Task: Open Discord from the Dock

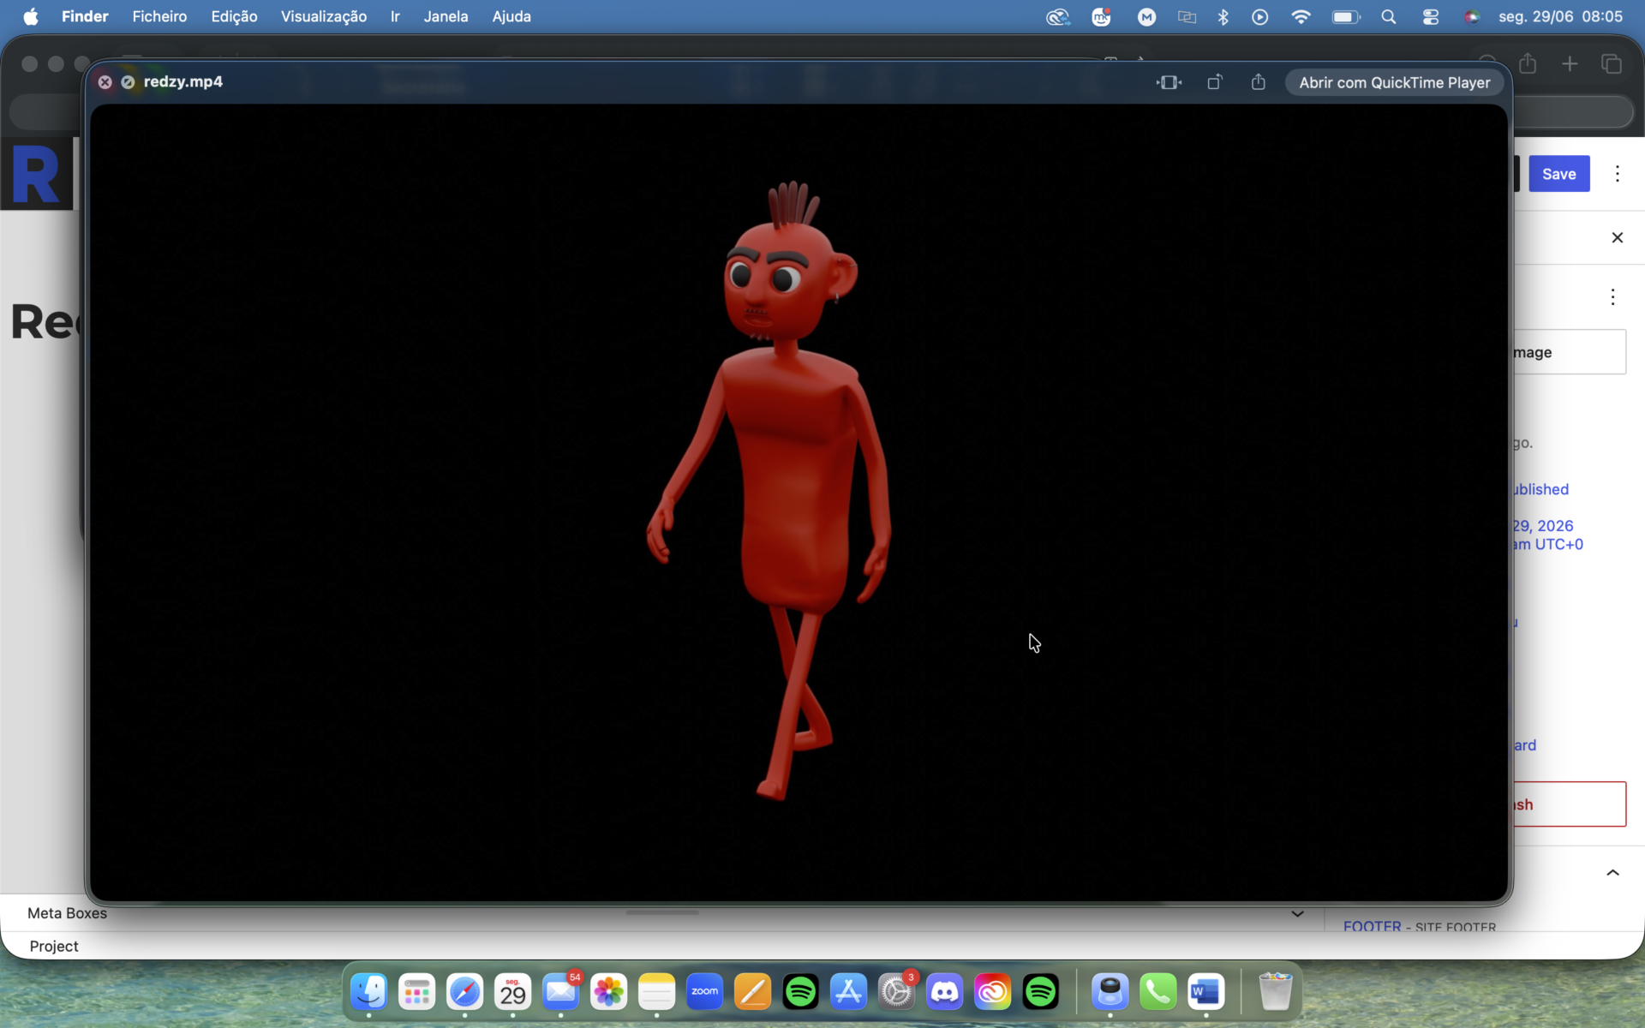Action: [x=944, y=992]
